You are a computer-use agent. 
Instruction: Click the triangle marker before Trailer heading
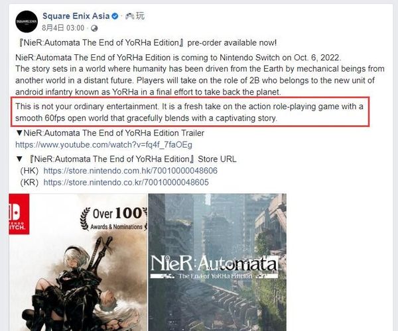19,133
